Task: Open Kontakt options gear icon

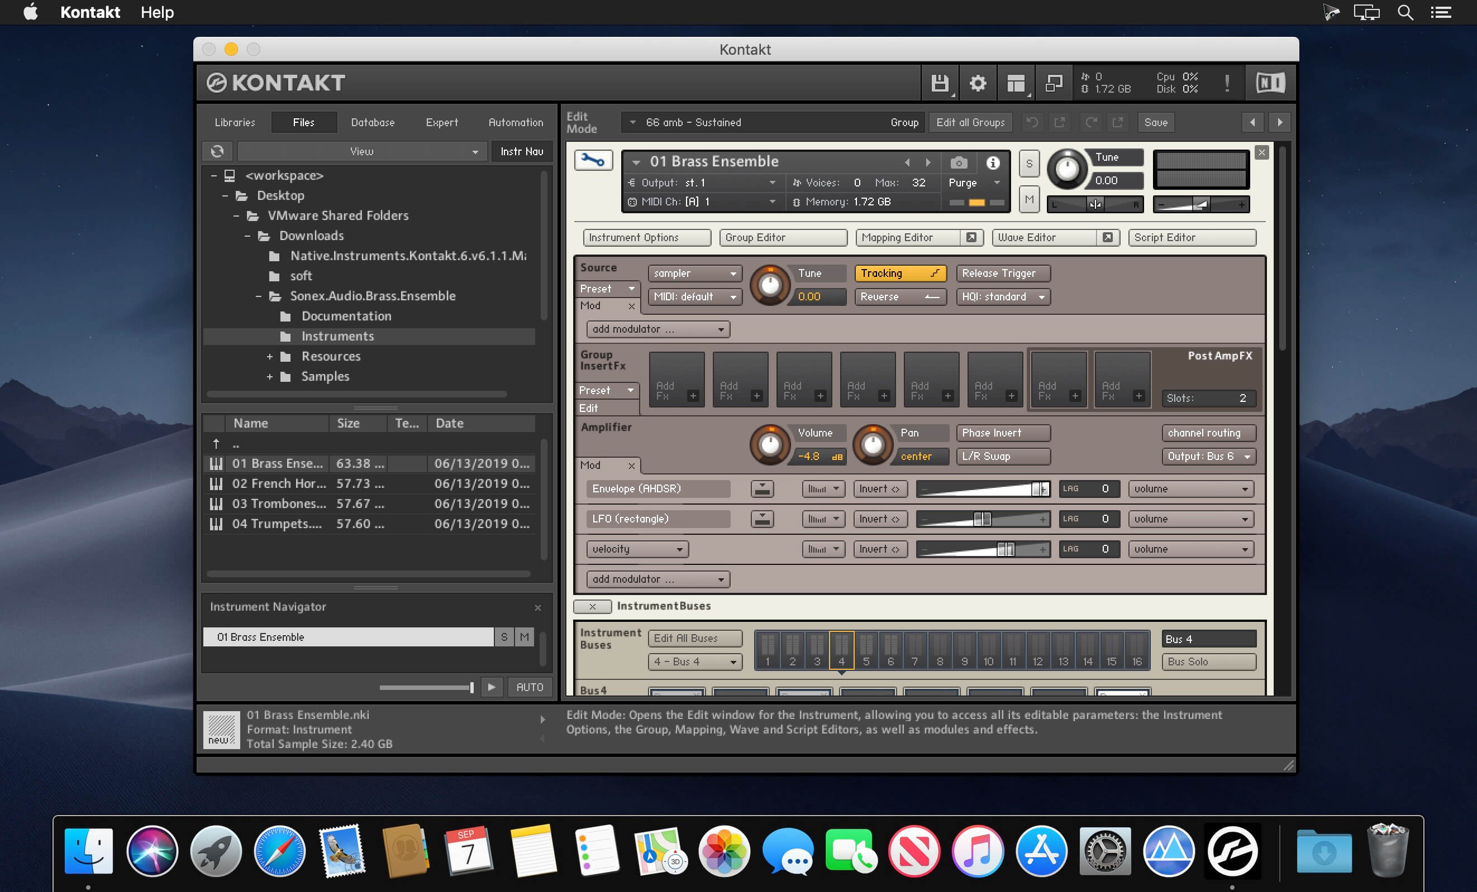Action: click(978, 83)
